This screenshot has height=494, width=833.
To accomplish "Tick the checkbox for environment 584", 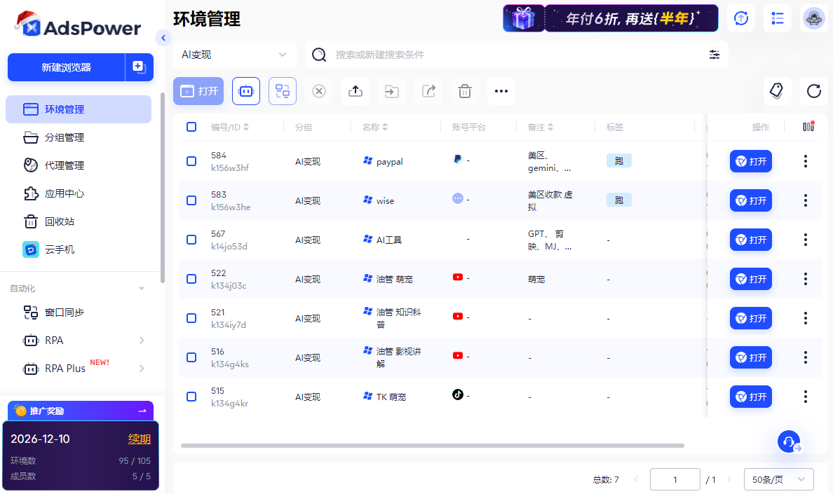I will (x=191, y=160).
